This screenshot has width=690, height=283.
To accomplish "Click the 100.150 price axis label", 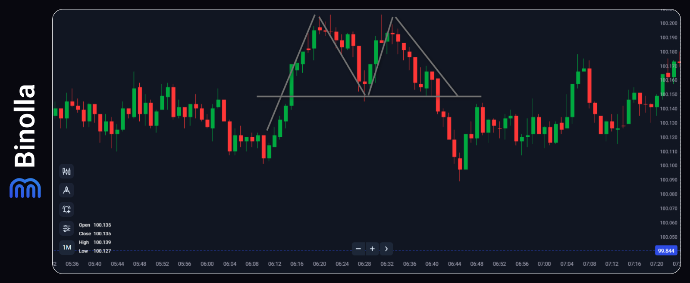I will (x=668, y=94).
